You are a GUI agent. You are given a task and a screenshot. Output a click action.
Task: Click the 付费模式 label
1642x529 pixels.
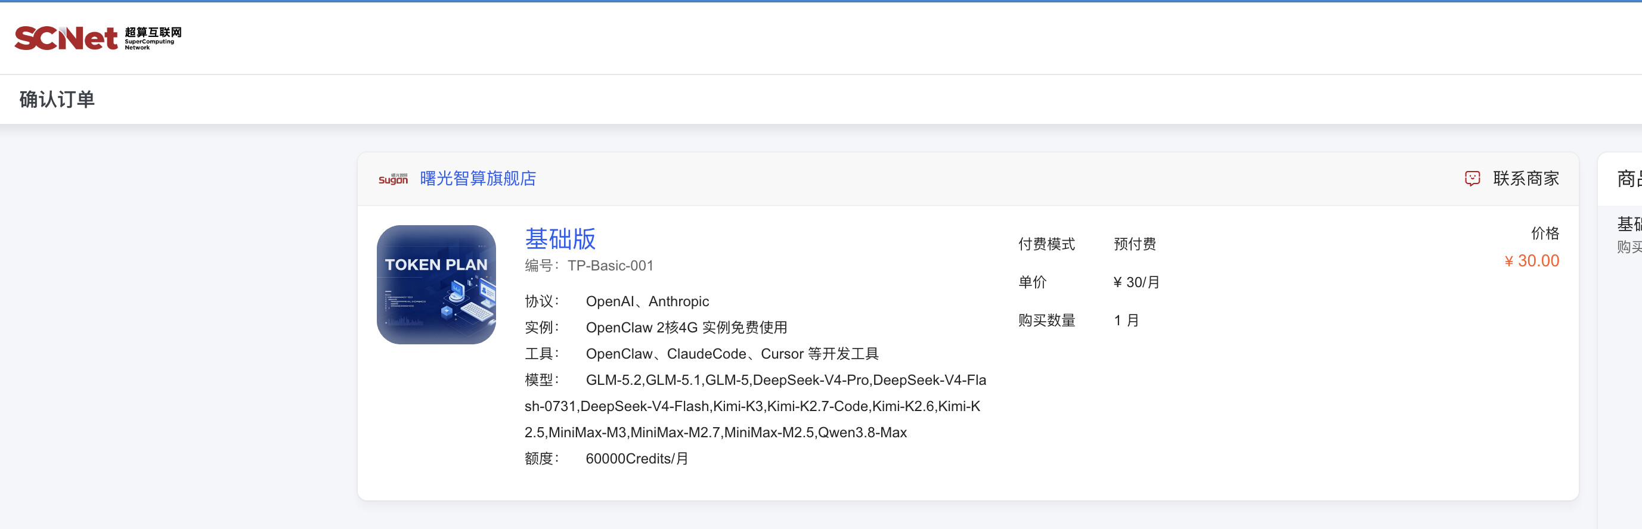tap(1046, 244)
